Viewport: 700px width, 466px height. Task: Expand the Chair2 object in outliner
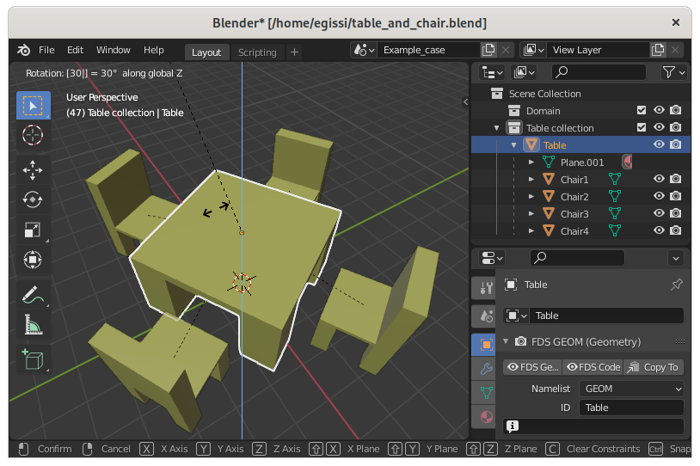click(x=531, y=197)
